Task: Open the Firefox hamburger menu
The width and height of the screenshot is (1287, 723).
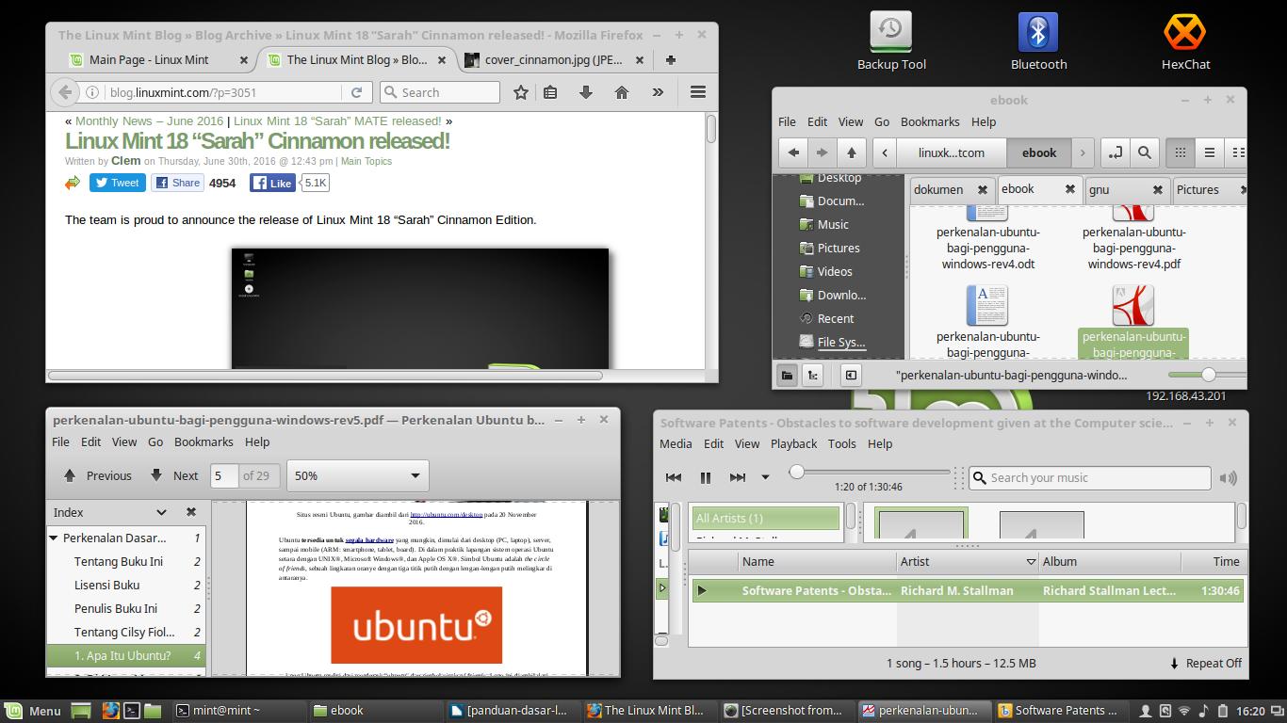Action: 698,92
